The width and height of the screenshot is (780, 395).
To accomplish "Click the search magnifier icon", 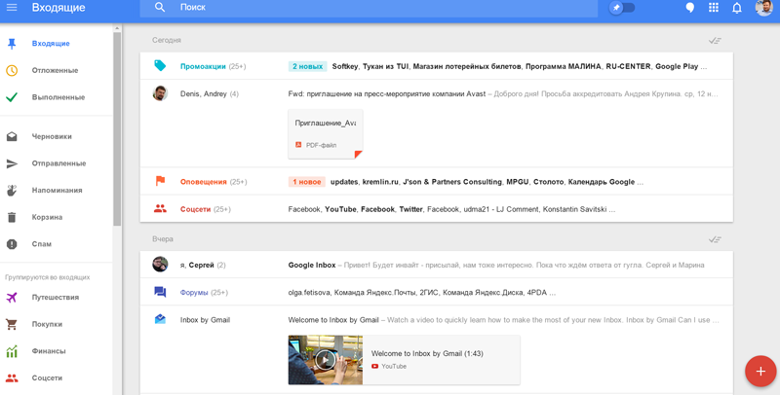I will click(160, 8).
